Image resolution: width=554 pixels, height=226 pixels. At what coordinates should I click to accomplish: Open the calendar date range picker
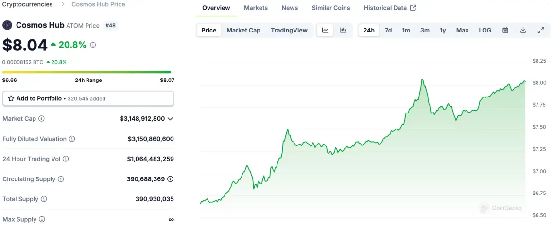coord(505,31)
